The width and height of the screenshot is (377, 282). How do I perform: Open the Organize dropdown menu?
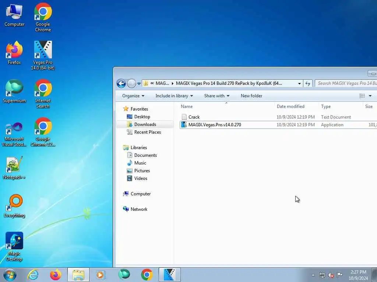[x=133, y=96]
